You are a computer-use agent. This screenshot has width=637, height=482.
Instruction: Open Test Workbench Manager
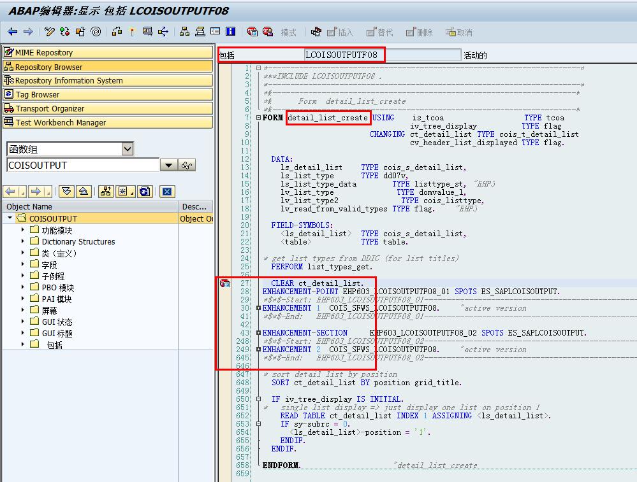(108, 122)
